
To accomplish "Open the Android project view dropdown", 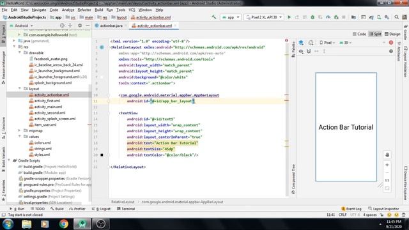I will click(21, 26).
